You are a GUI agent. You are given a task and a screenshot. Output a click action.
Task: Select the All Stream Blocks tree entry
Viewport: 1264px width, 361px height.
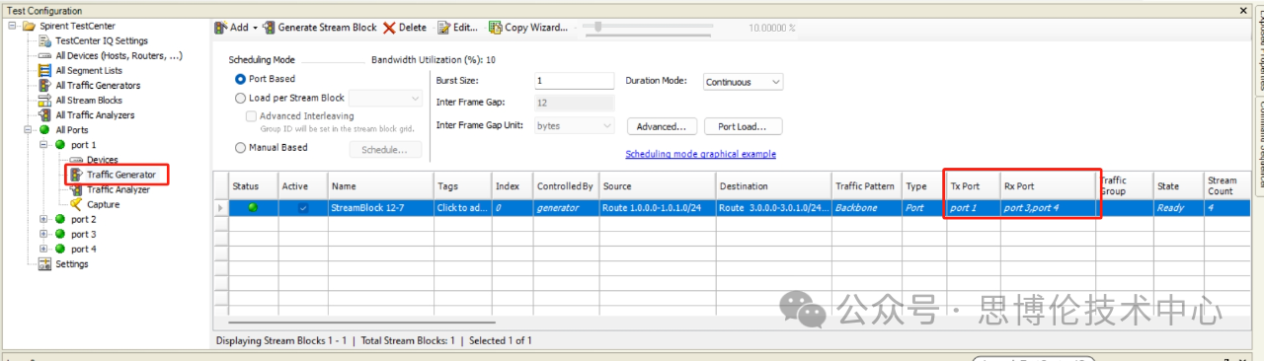click(89, 100)
